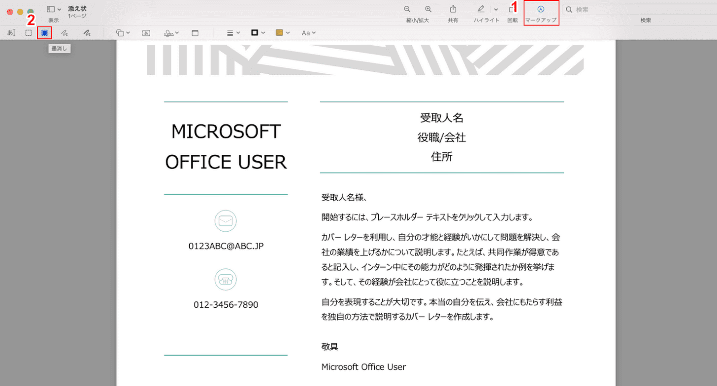Open the fill color picker
Screen dimensions: 717x386
(x=282, y=33)
